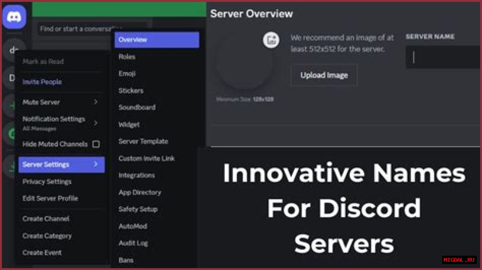
Task: Expand the Server Settings submenu arrow
Action: [x=96, y=164]
